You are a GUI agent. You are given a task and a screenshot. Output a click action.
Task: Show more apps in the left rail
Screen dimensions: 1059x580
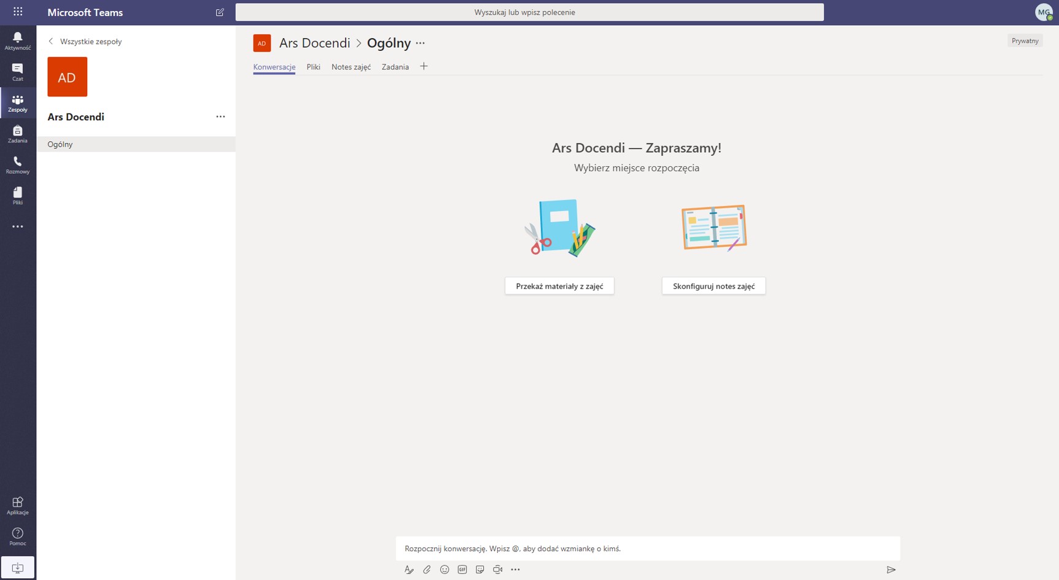[x=18, y=226]
